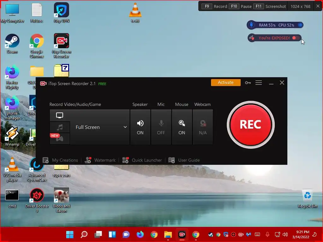Screen dimensions: 323x242
Task: Open the test6 VLC file on desktop
Action: (135, 13)
